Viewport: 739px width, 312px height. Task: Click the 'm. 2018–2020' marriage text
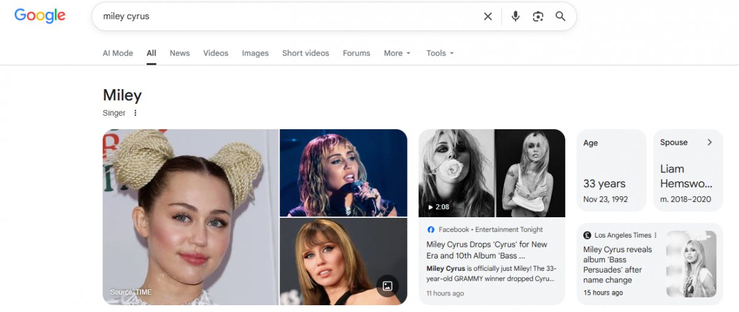tap(685, 199)
